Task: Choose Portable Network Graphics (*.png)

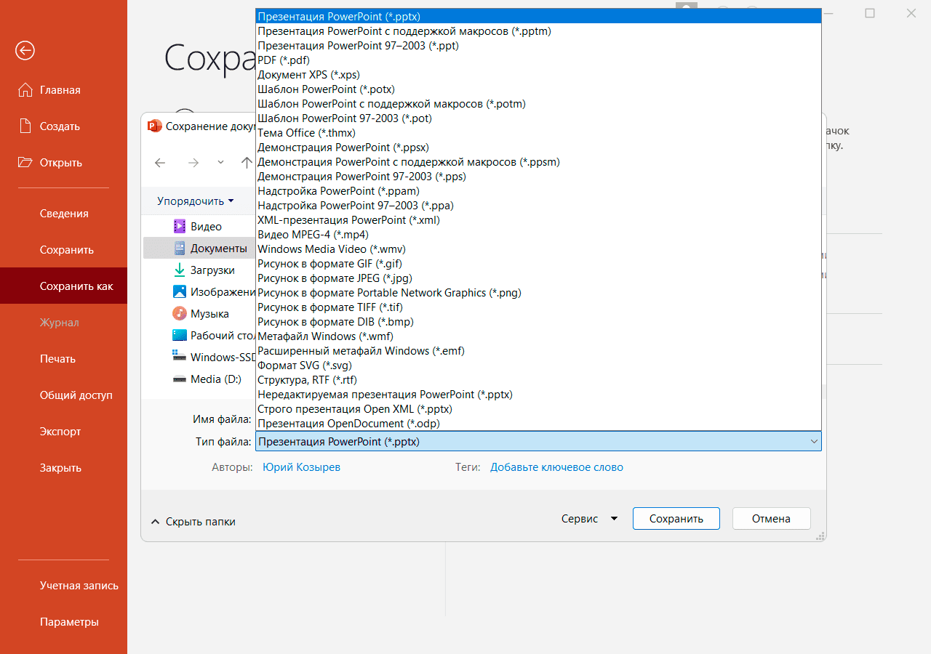Action: (x=538, y=293)
